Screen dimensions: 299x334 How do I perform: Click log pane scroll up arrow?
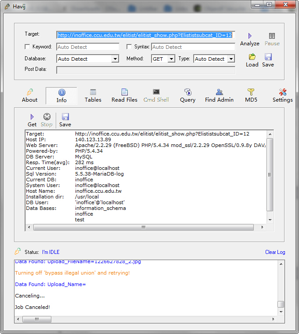click(281, 264)
